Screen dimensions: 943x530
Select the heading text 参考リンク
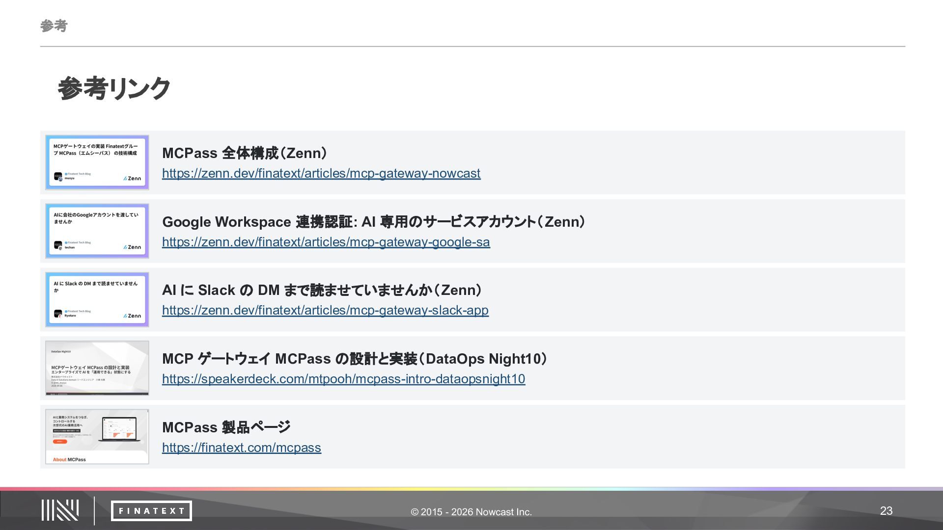pos(114,89)
